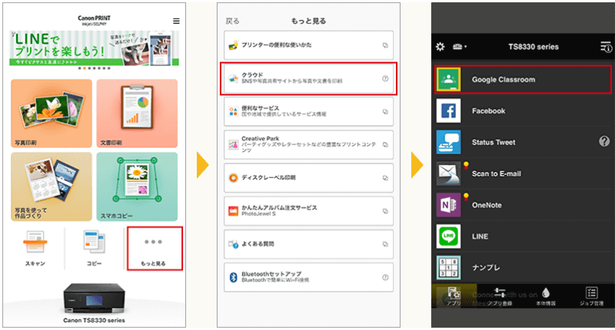Click external-link icon on Creative Park row

click(x=385, y=145)
